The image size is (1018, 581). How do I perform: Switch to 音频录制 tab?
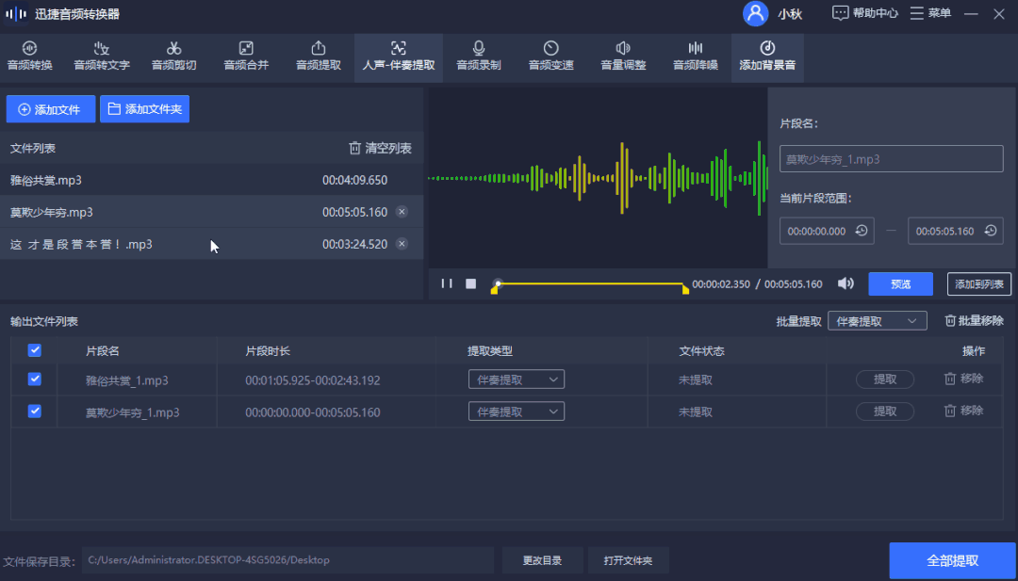tap(479, 57)
